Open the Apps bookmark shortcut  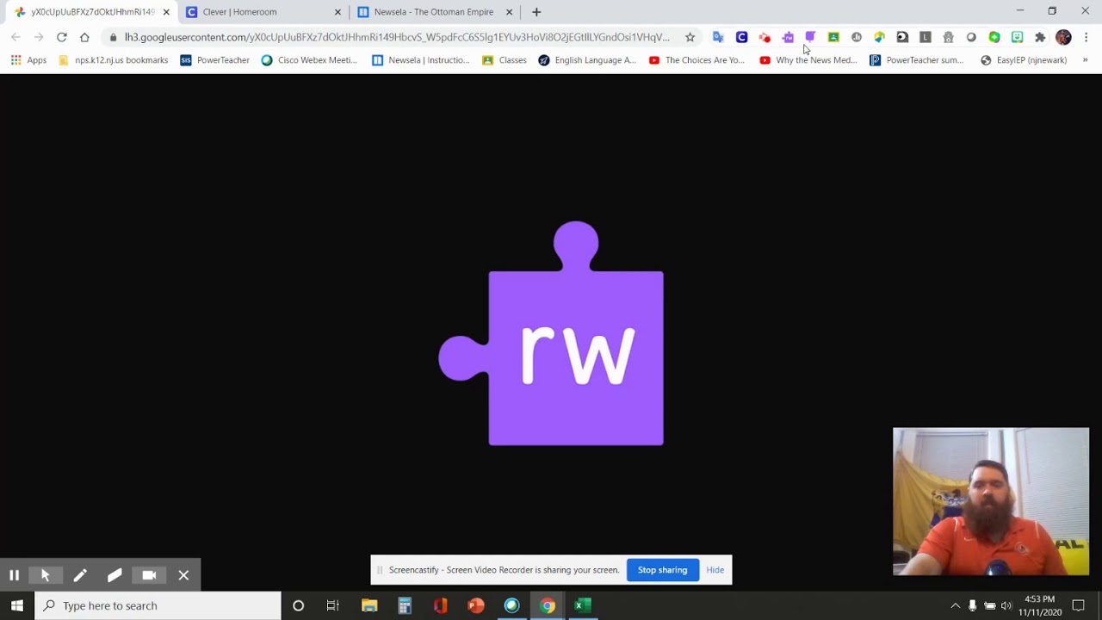[x=28, y=60]
